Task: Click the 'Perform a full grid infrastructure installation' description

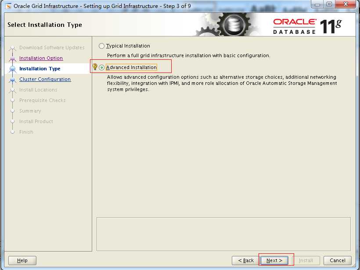Action: point(188,55)
